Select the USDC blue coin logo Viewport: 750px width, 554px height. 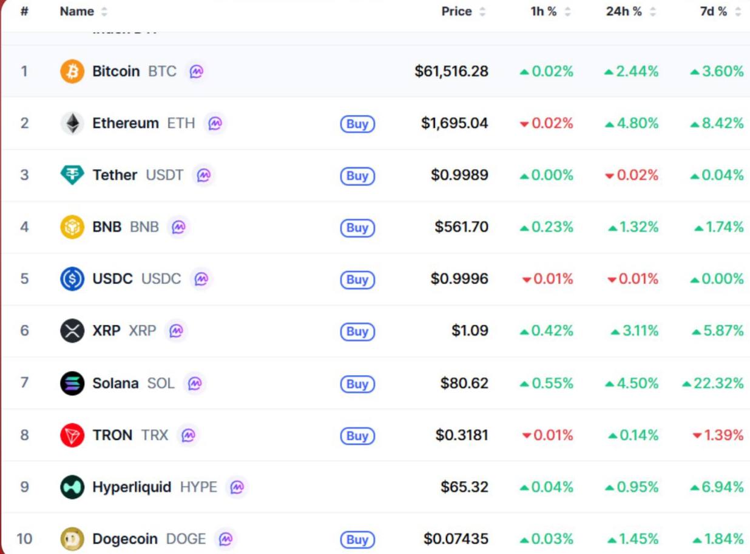pos(72,279)
